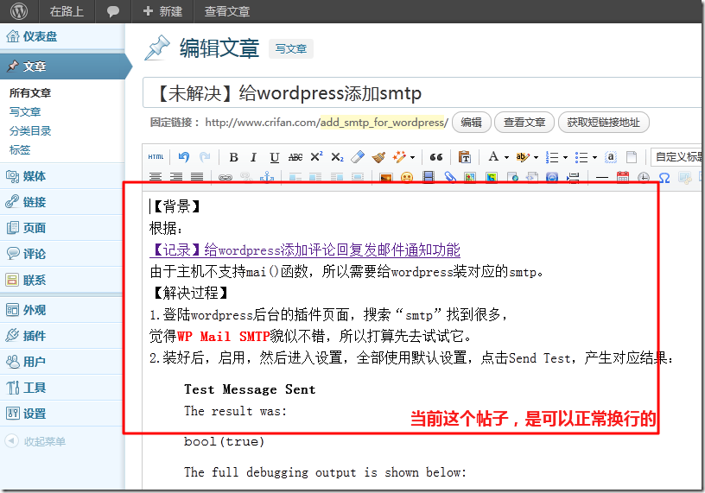Viewport: 705px width, 493px height.
Task: Click 写文章 button beside page heading
Action: [291, 48]
